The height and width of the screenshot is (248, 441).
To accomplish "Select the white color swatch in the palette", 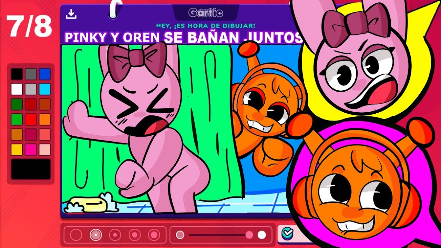I will click(x=17, y=89).
